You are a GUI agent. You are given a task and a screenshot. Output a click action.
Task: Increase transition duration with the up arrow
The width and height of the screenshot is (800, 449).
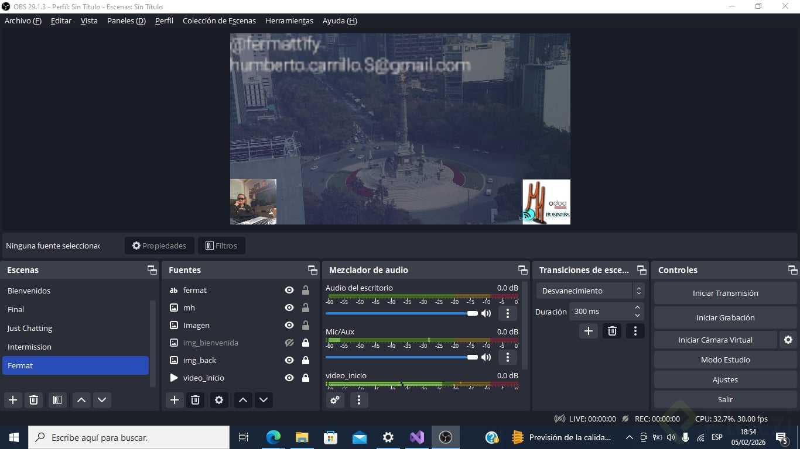tap(638, 308)
